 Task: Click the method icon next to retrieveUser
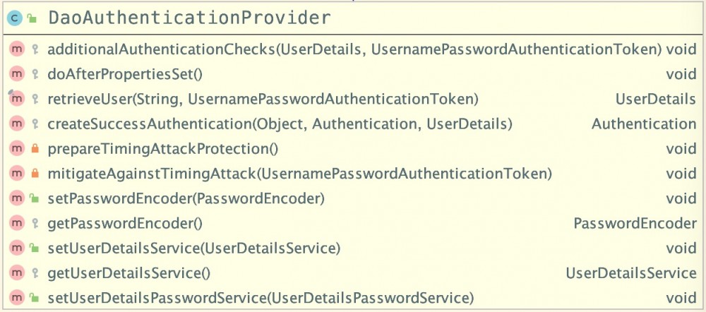pyautogui.click(x=16, y=99)
